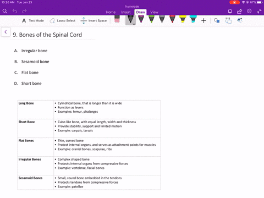Pick the magenta pen
Viewport: 264px width, 198px height.
(x=141, y=19)
